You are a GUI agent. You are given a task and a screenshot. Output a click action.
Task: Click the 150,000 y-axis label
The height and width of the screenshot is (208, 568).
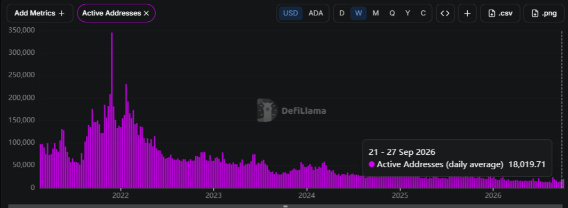pos(21,120)
